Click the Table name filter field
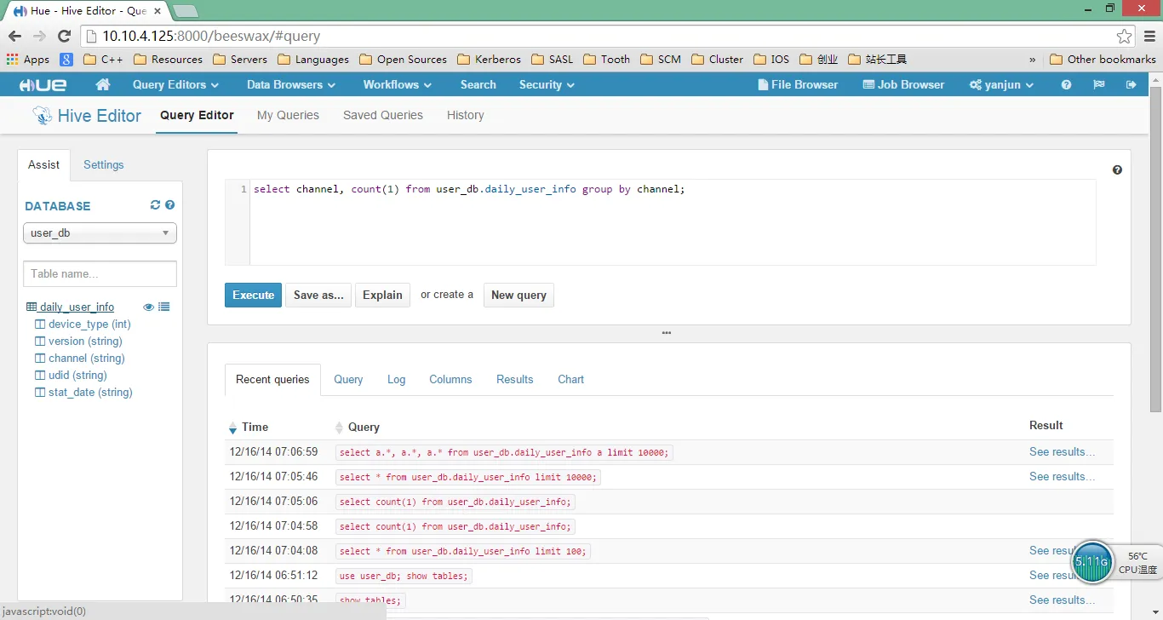 (x=100, y=273)
